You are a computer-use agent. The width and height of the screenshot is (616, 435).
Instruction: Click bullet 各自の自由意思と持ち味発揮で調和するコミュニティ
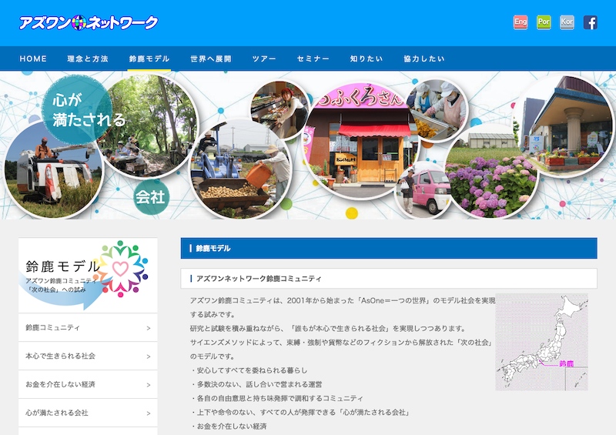276,398
